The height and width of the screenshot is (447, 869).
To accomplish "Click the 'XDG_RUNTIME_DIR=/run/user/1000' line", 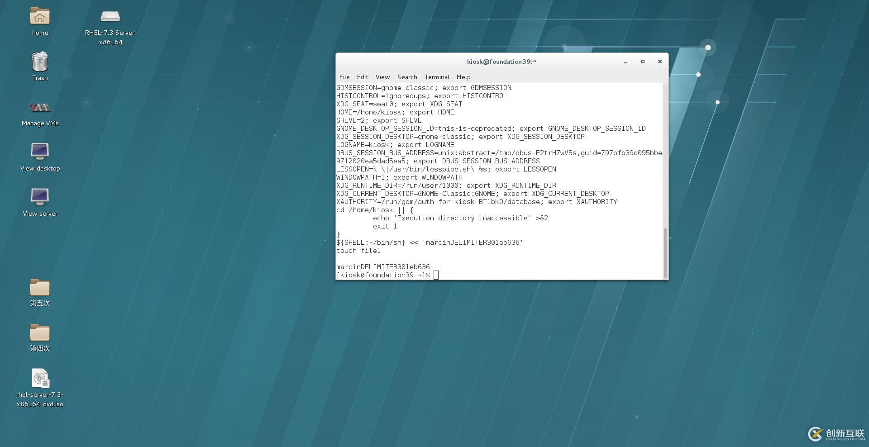I will point(446,185).
